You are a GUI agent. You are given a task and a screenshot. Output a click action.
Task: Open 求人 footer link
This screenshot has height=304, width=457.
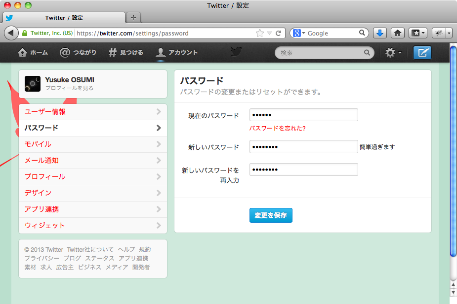click(46, 267)
